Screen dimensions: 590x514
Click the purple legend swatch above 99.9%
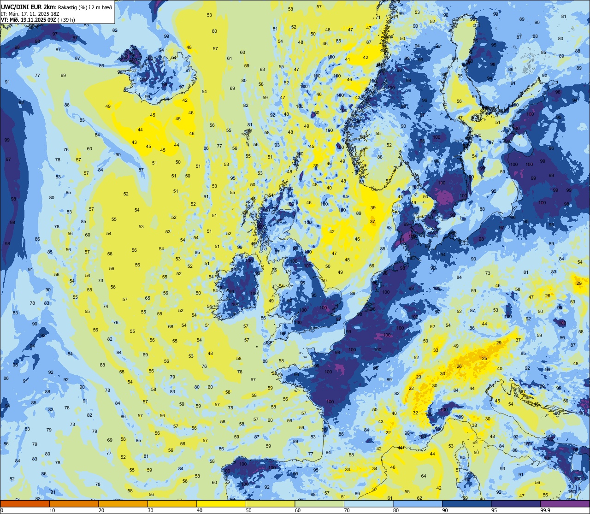(565, 504)
